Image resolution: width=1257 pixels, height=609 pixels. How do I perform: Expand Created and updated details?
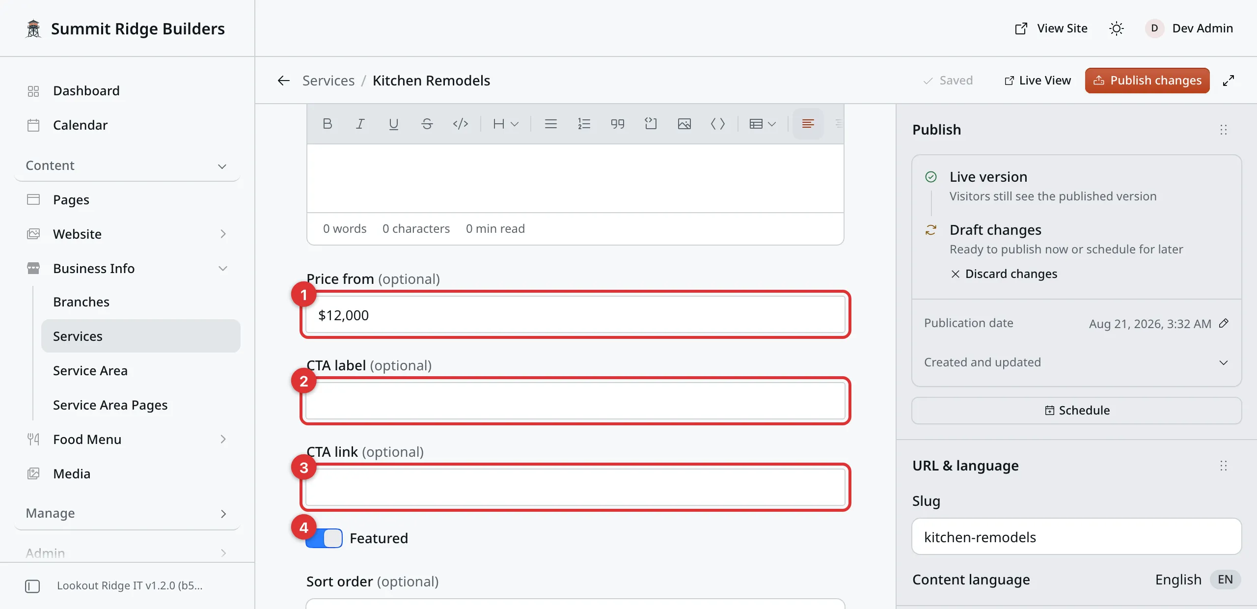click(1077, 362)
